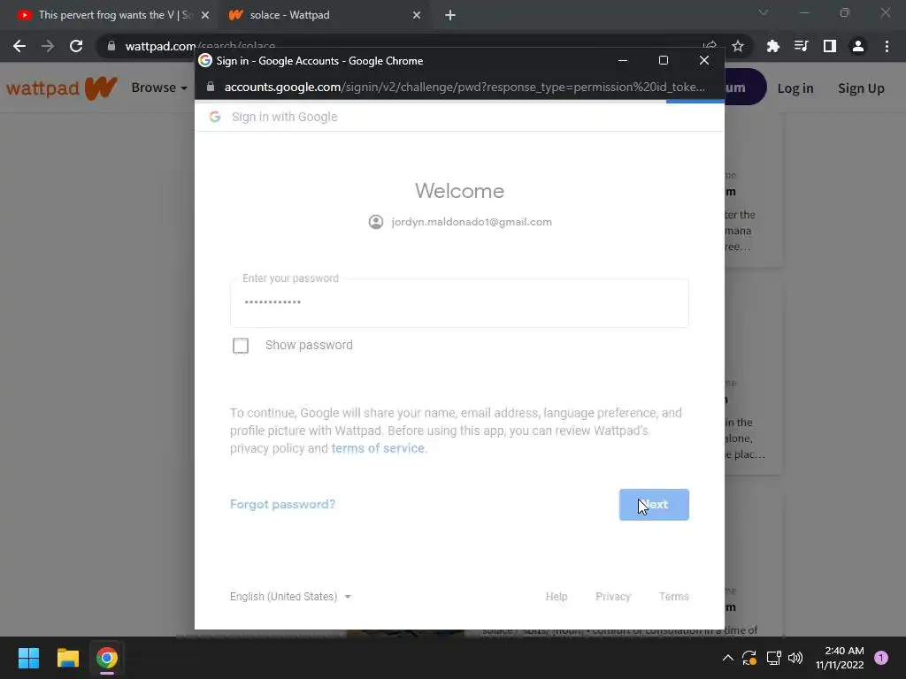Click the terms of service link
The width and height of the screenshot is (906, 679).
(x=378, y=448)
